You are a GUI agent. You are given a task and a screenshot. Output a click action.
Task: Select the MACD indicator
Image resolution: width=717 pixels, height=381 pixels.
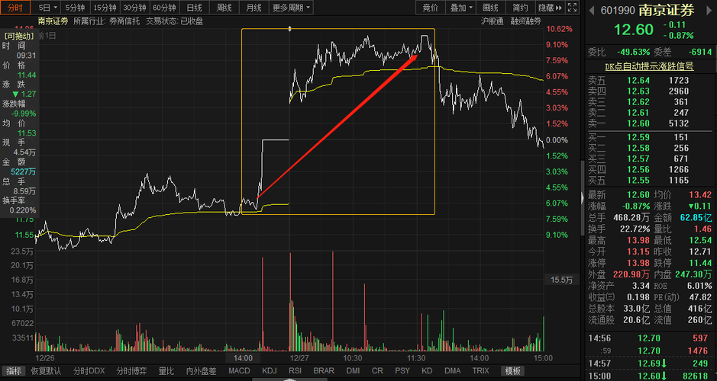point(239,371)
